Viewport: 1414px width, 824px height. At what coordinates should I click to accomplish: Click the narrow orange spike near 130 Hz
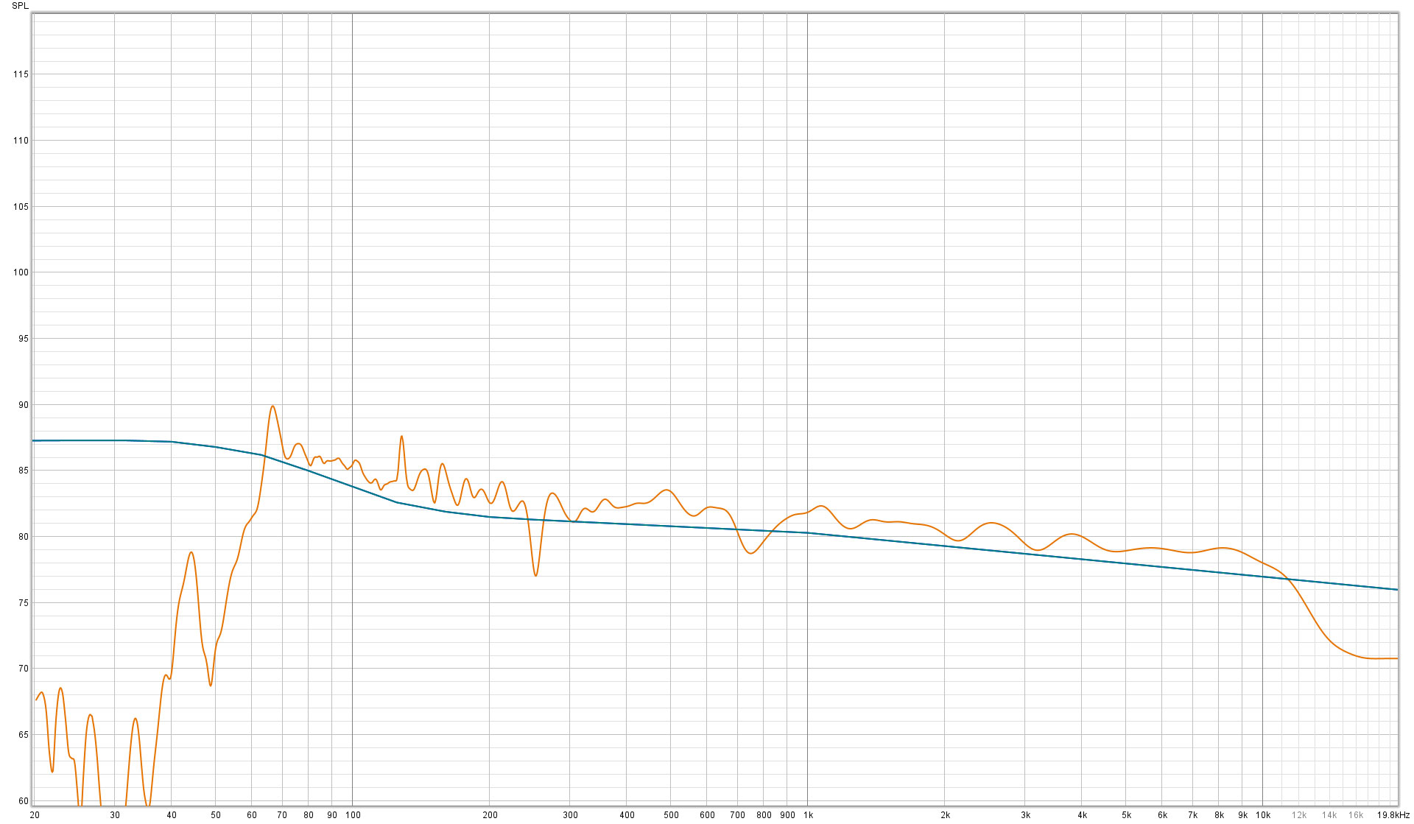401,437
